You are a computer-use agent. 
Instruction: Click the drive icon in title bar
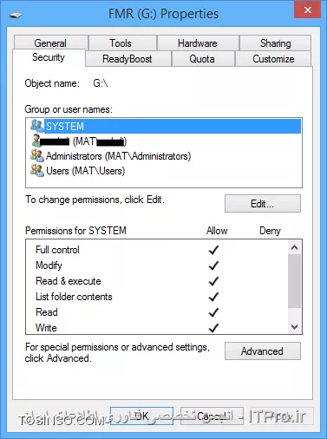16,15
